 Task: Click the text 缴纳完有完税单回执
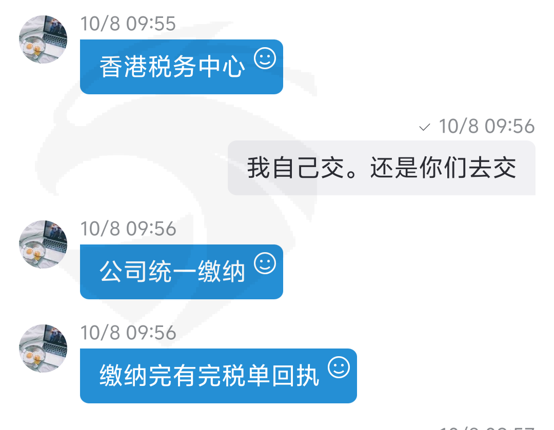209,376
